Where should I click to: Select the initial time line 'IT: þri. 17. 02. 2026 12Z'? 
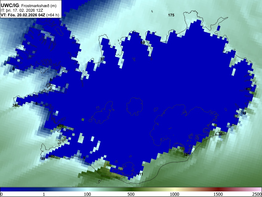pos(22,10)
